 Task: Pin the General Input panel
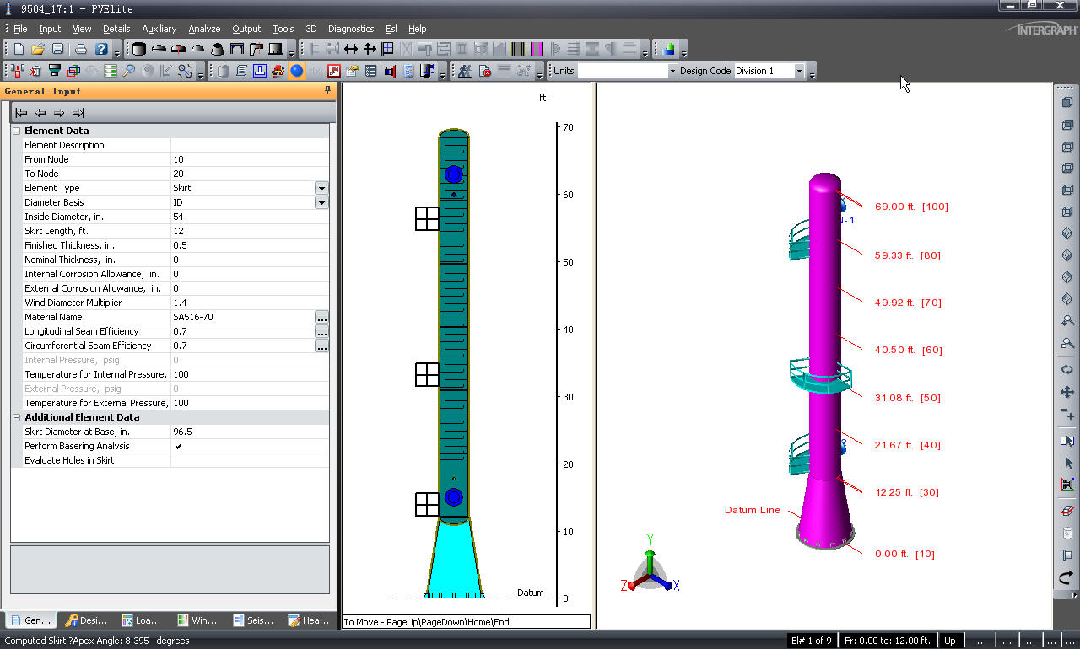(328, 90)
